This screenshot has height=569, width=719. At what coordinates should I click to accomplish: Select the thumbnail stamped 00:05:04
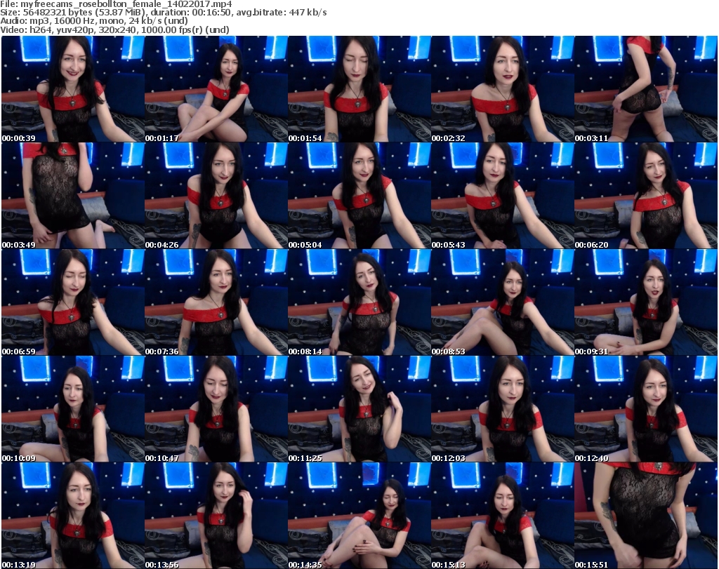coord(359,196)
